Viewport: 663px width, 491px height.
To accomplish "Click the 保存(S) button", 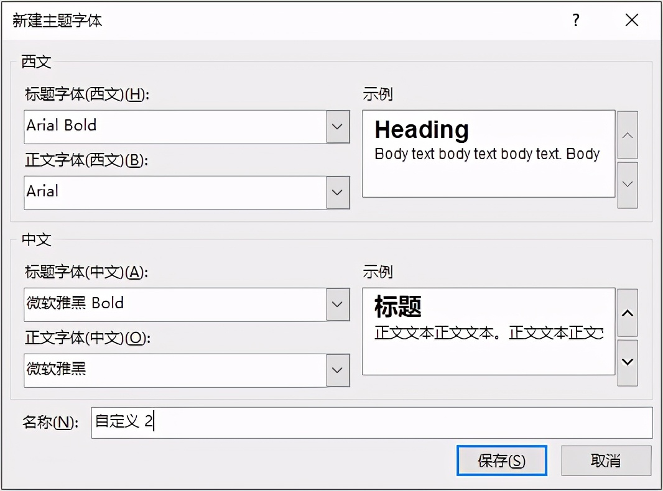I will (502, 461).
